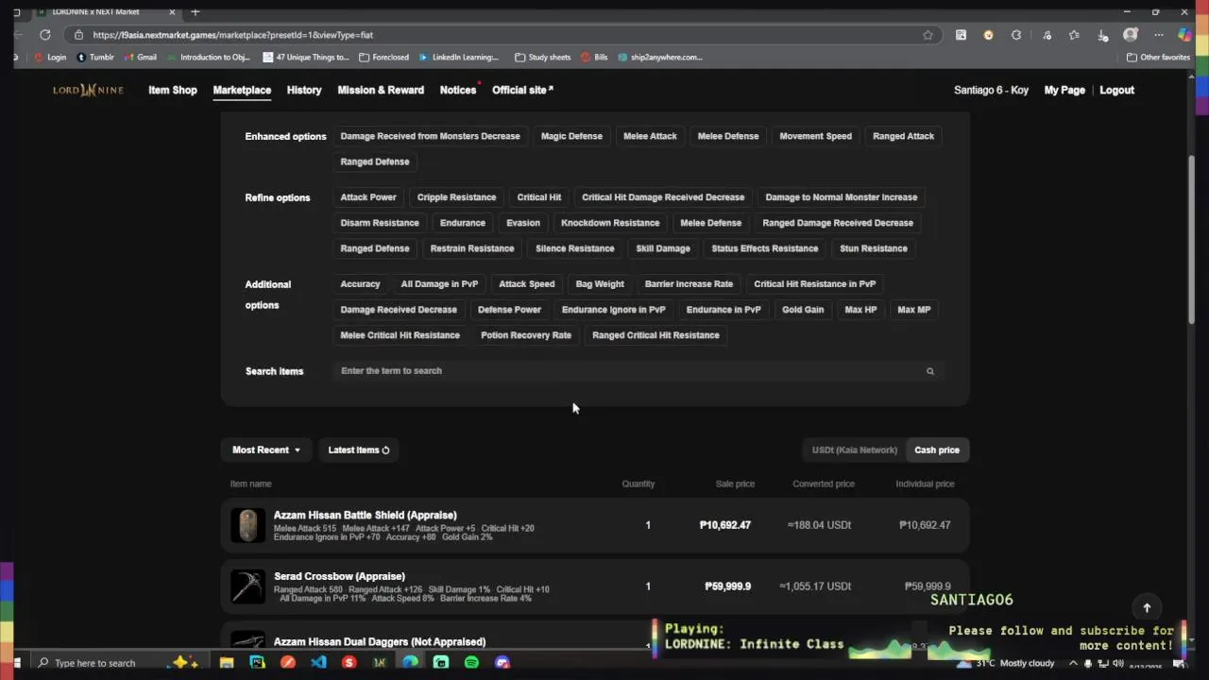
Task: Open the Gmail bookmark
Action: click(140, 57)
